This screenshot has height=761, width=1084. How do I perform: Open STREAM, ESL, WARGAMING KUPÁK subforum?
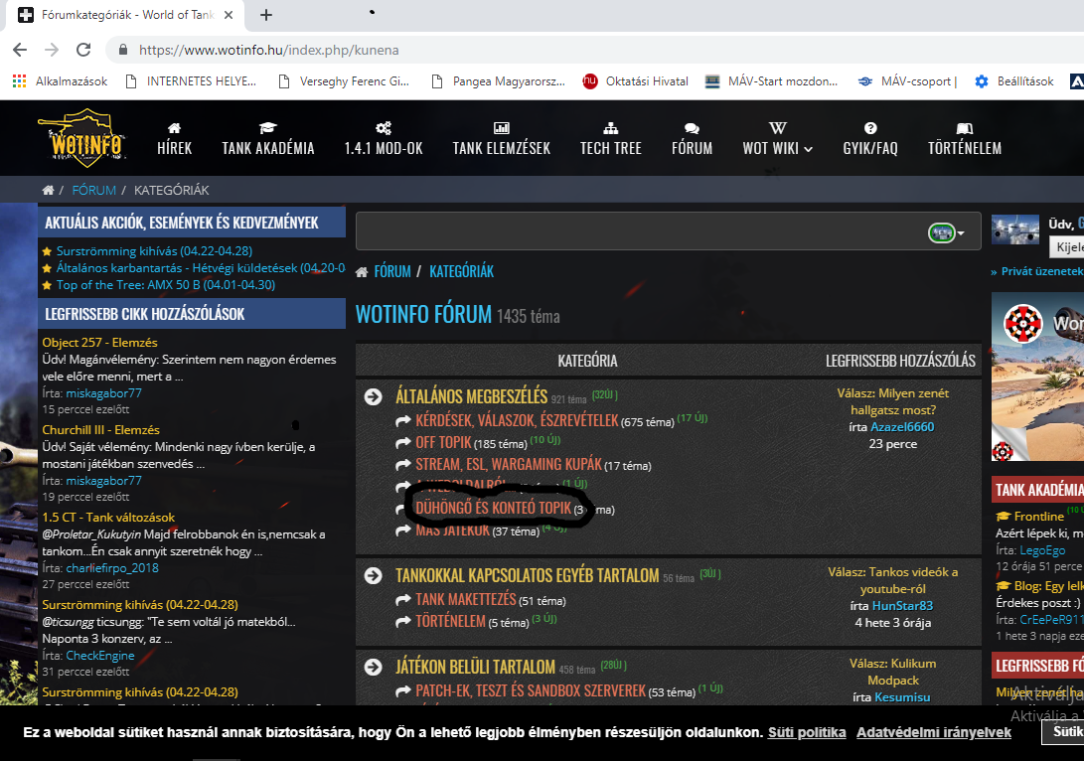click(x=509, y=465)
